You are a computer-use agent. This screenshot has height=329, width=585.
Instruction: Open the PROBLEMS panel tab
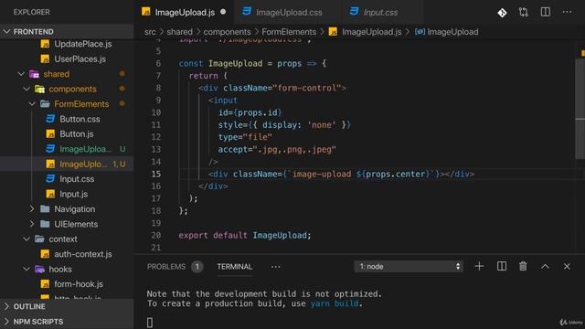[166, 267]
